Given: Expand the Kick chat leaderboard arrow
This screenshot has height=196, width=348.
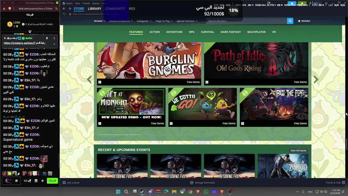Looking at the screenshot, I should coord(30,32).
